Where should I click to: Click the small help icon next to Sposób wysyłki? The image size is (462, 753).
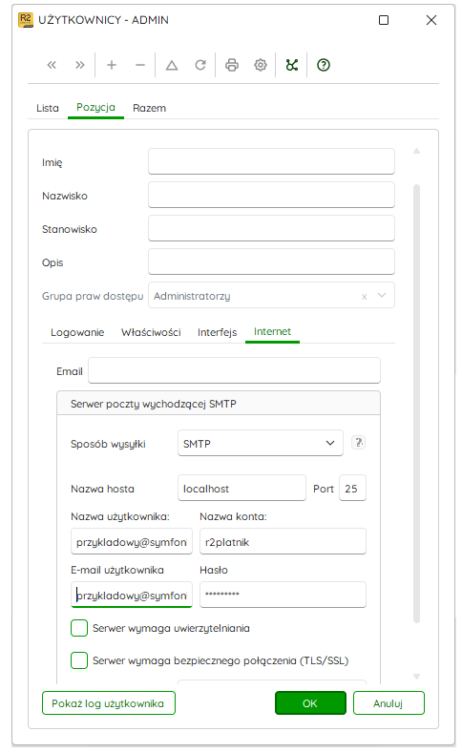[x=358, y=442]
